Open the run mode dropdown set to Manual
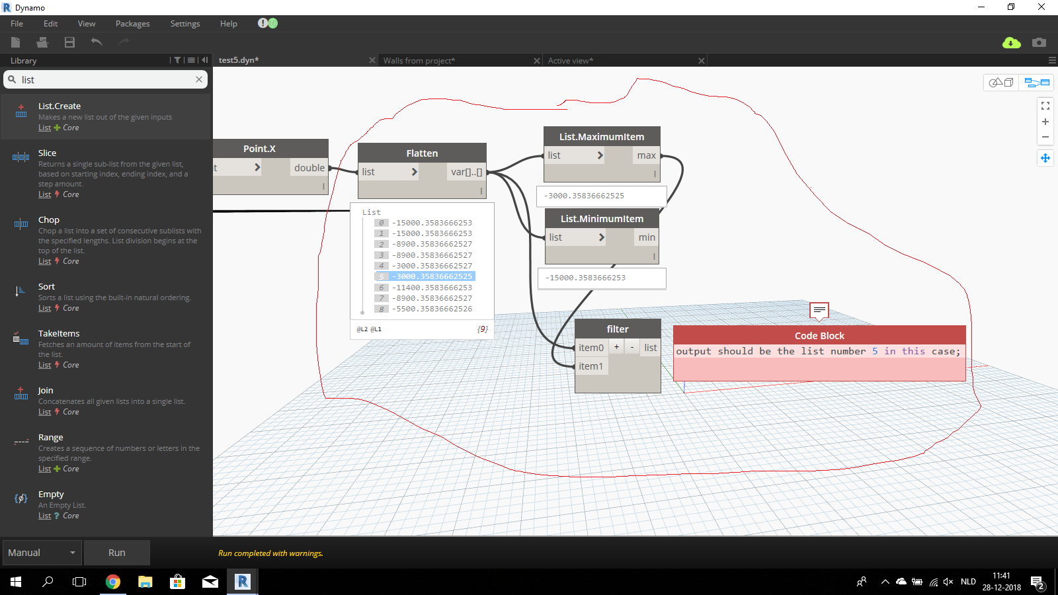The height and width of the screenshot is (595, 1058). 43,553
